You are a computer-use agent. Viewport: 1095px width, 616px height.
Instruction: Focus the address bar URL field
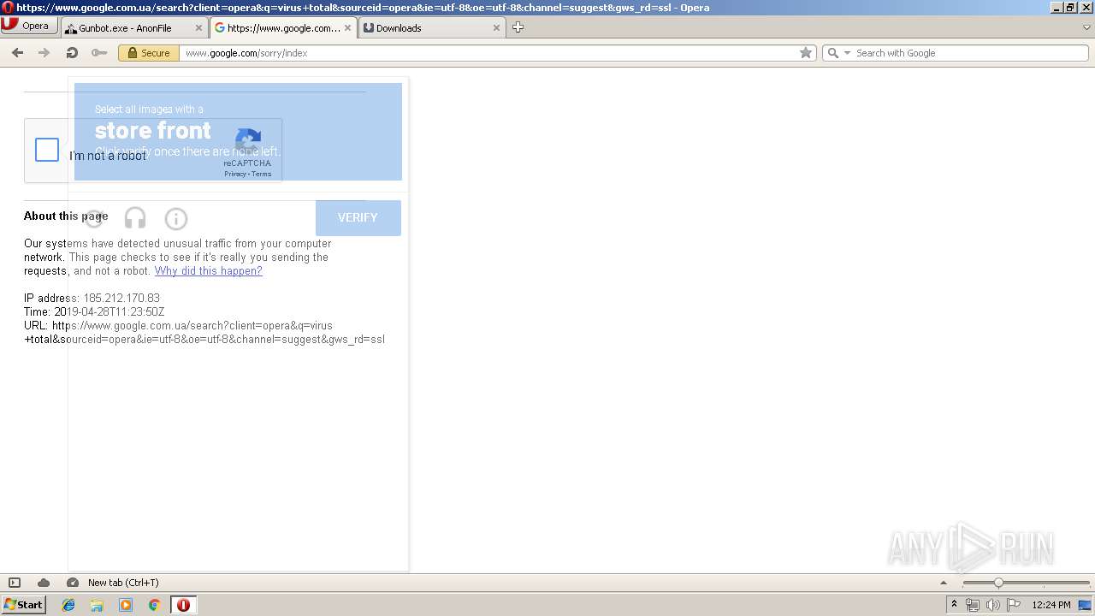coord(488,53)
